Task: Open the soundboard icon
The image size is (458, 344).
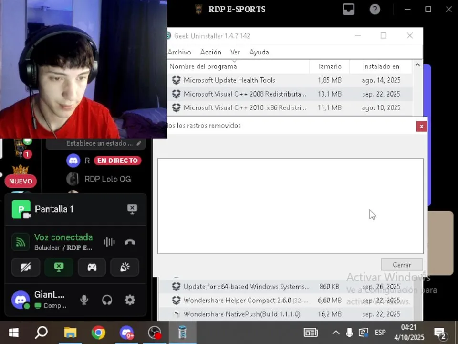Action: 125,267
